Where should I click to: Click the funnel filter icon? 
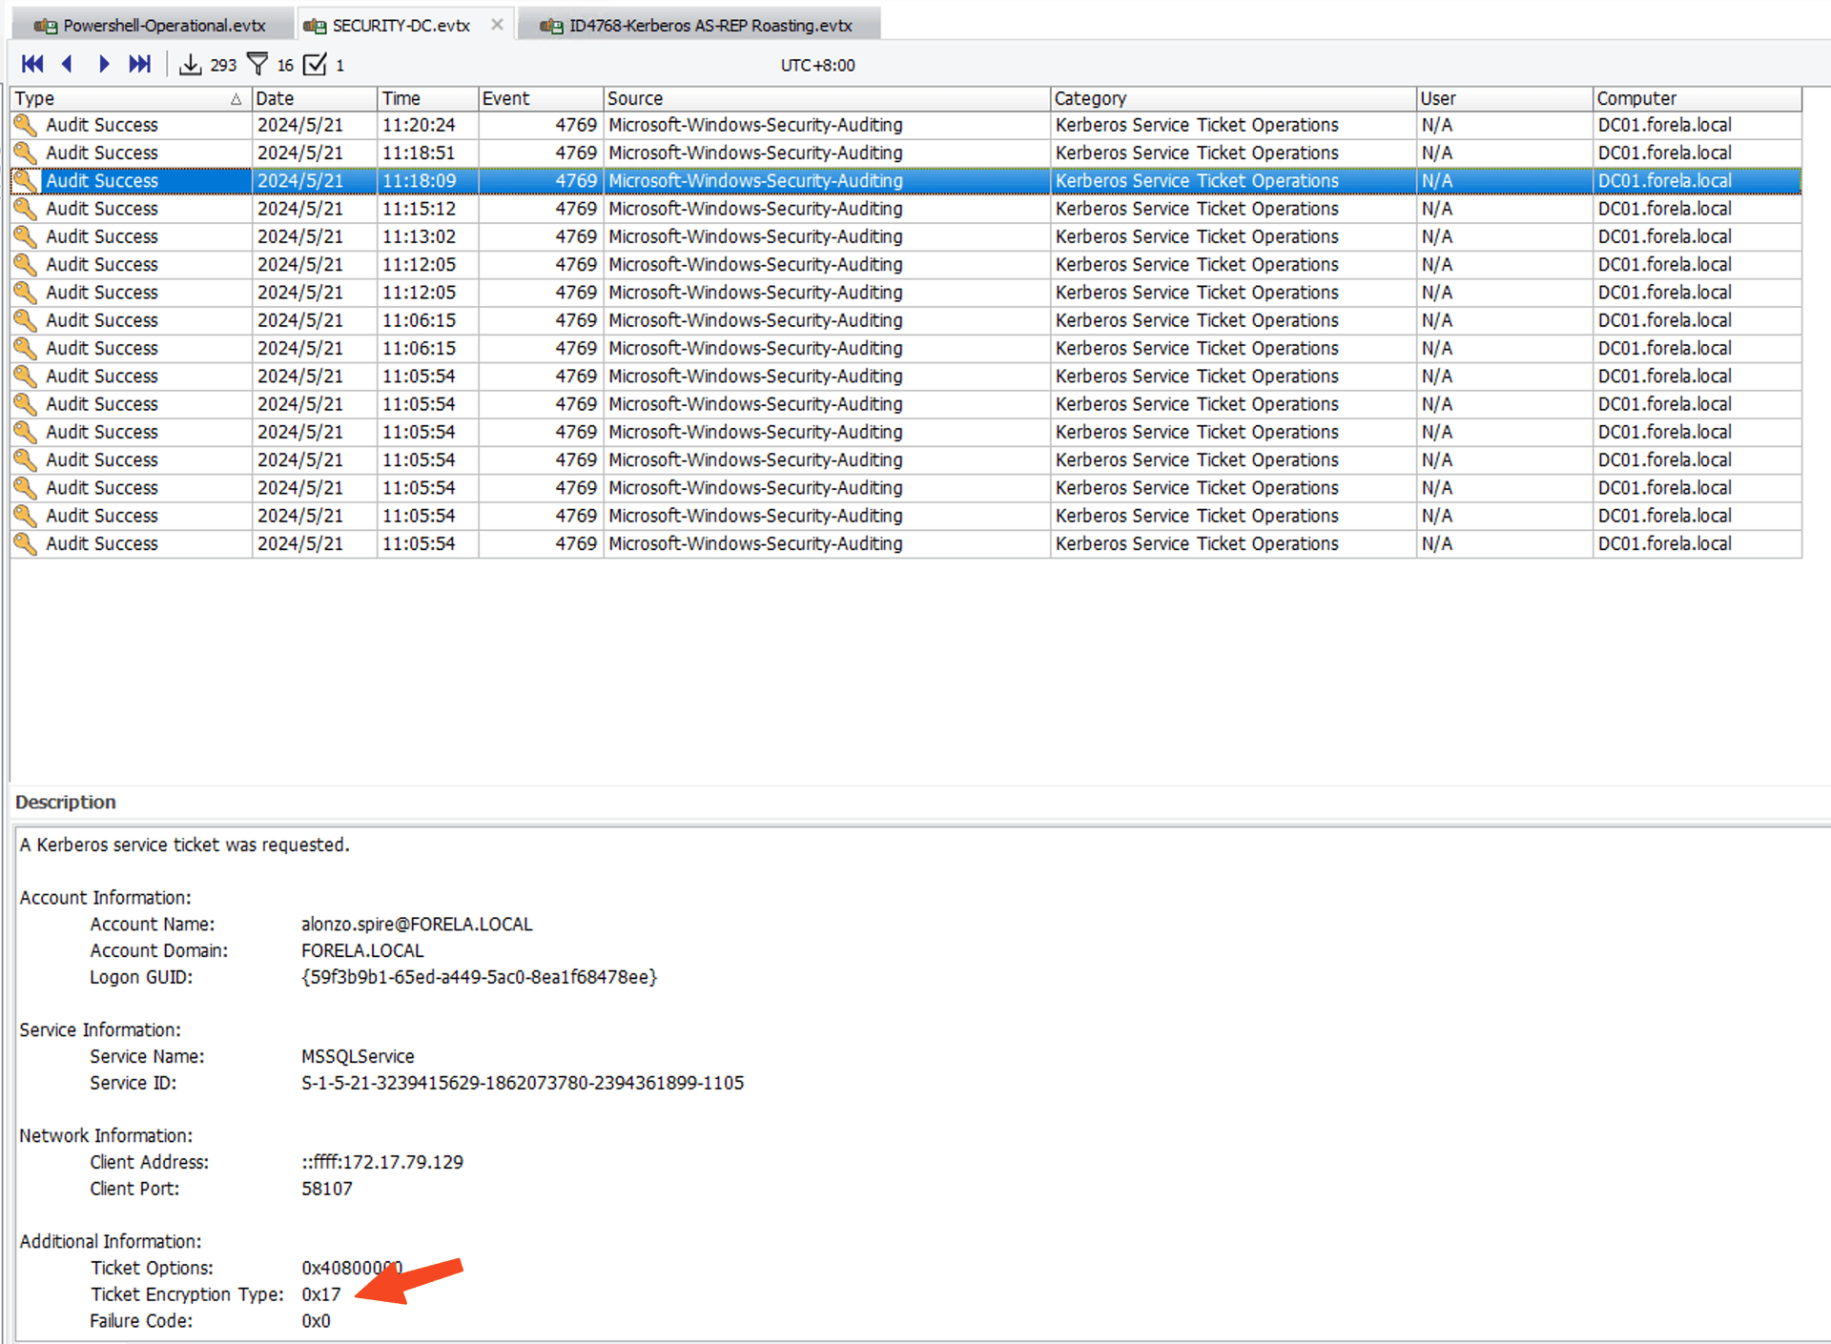[x=257, y=65]
